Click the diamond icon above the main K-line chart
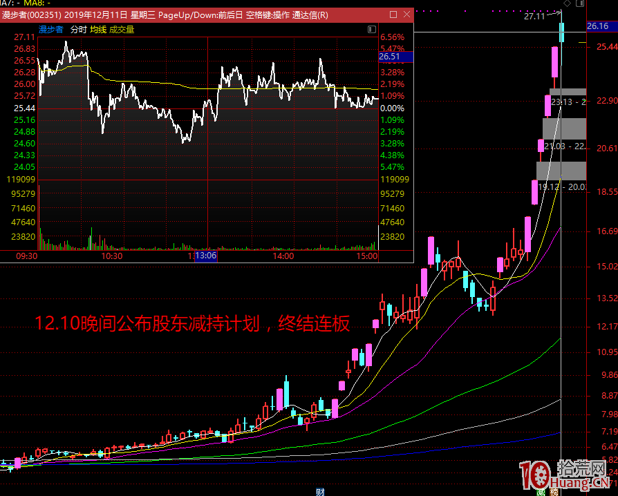The height and width of the screenshot is (496, 618). pyautogui.click(x=567, y=3)
